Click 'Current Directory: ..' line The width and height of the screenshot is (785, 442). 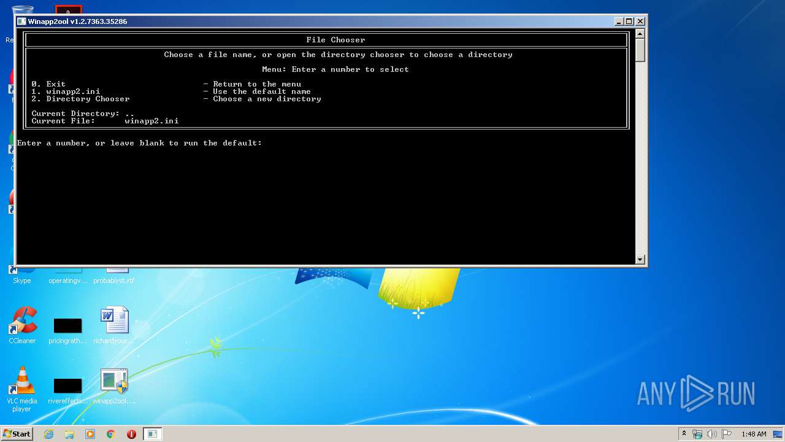(x=83, y=114)
